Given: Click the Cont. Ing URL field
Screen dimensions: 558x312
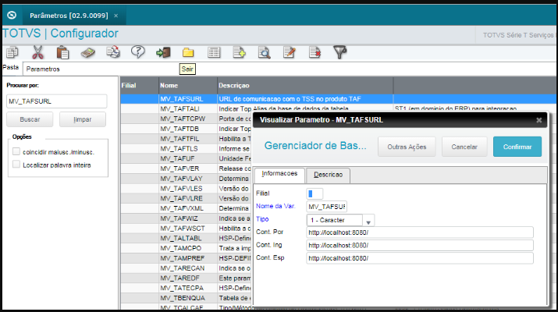Looking at the screenshot, I should tap(420, 245).
